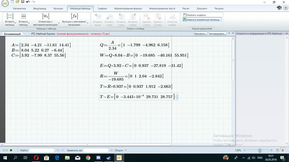Viewport: 289px width, 162px height.
Task: Click the Обновить button
Action: pyautogui.click(x=200, y=33)
